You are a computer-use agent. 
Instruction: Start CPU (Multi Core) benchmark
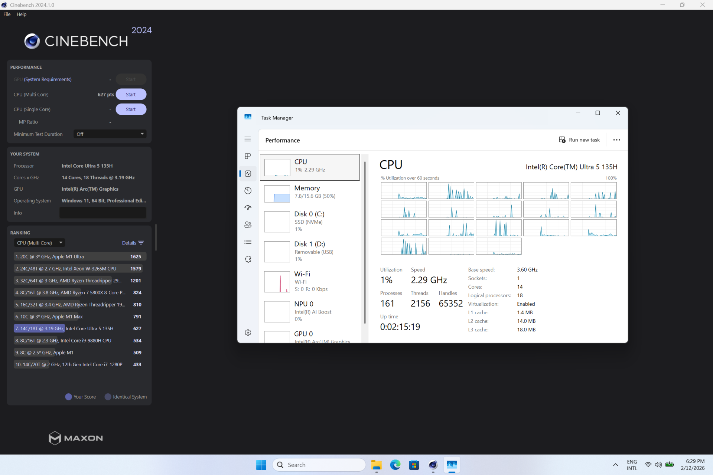pos(131,94)
